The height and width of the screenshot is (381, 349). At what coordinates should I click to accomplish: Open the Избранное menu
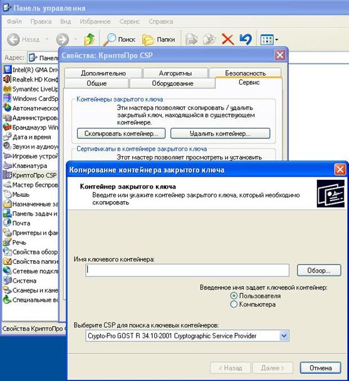point(95,22)
